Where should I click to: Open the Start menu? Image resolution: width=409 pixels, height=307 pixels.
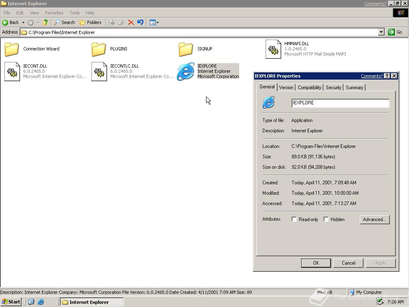click(x=11, y=302)
